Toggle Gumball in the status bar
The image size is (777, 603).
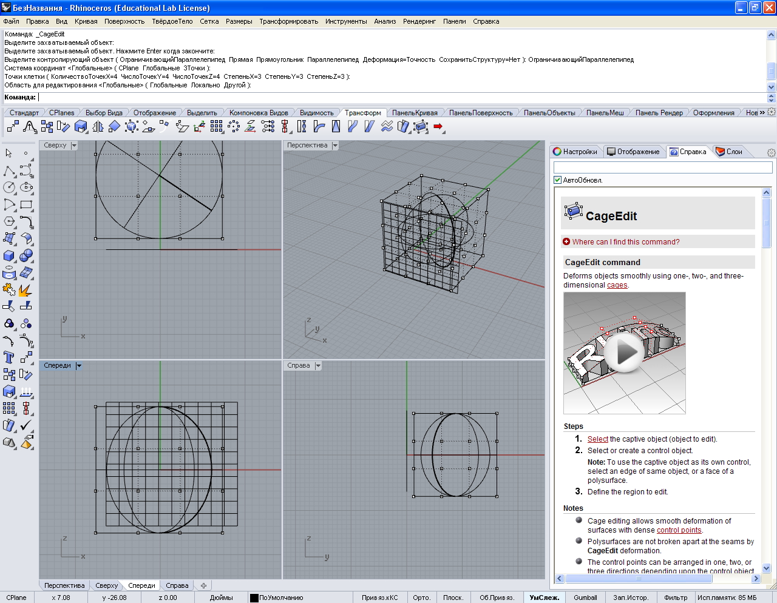click(x=585, y=598)
